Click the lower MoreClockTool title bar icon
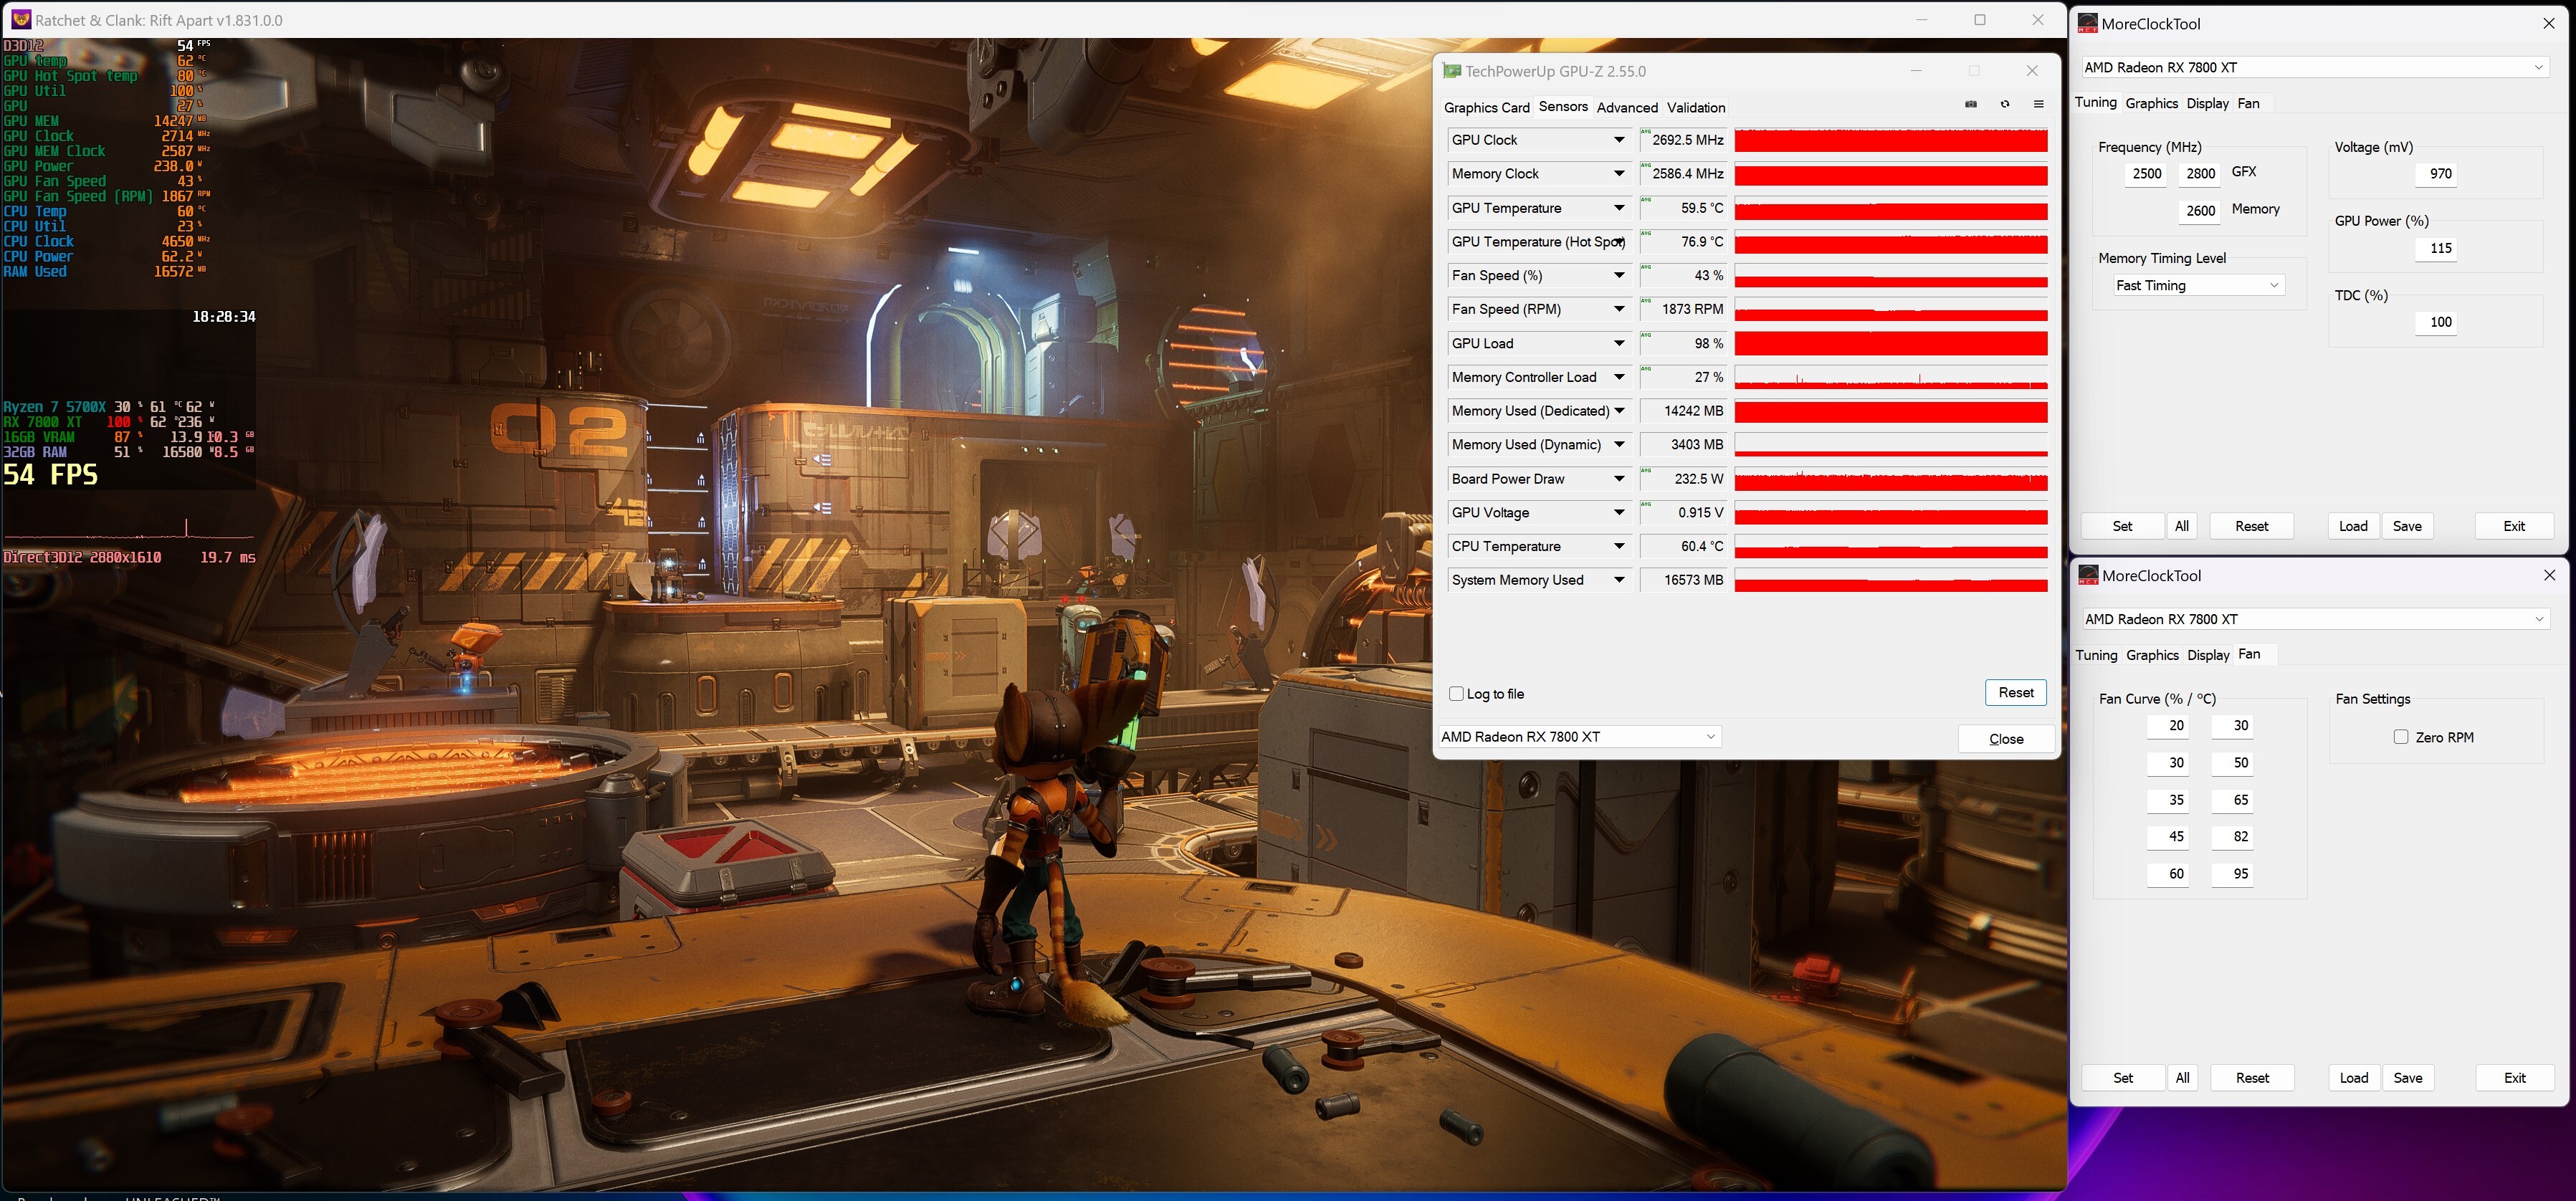The width and height of the screenshot is (2576, 1201). 2088,575
